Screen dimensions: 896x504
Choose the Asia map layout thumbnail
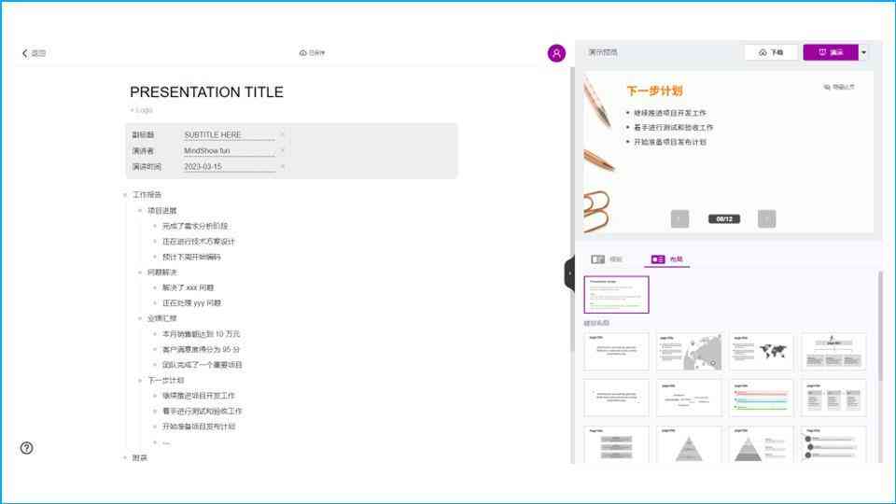tap(689, 352)
